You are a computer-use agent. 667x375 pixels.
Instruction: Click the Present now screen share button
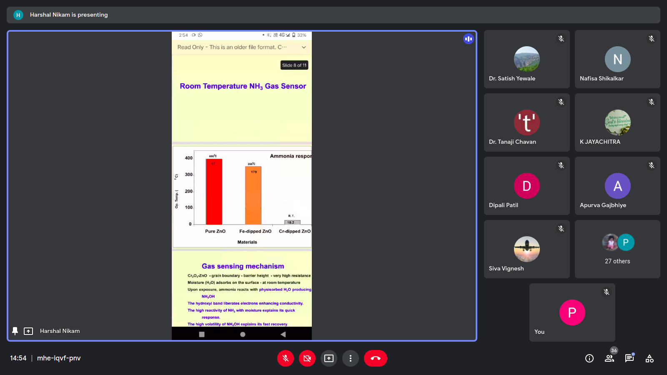point(329,358)
